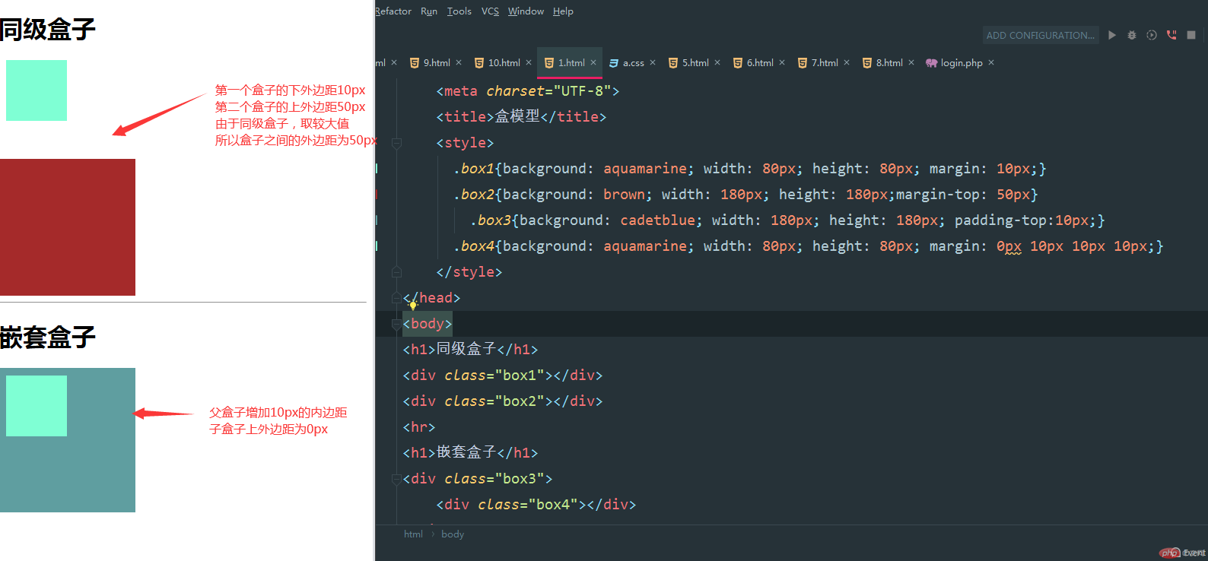Close the 7.html tab

coord(847,63)
